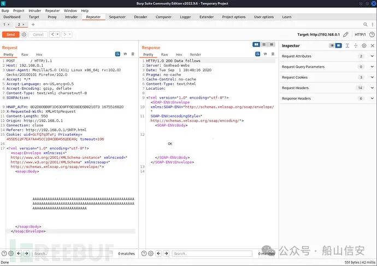Switch to the Decoder tab
The height and width of the screenshot is (266, 377).
[140, 17]
